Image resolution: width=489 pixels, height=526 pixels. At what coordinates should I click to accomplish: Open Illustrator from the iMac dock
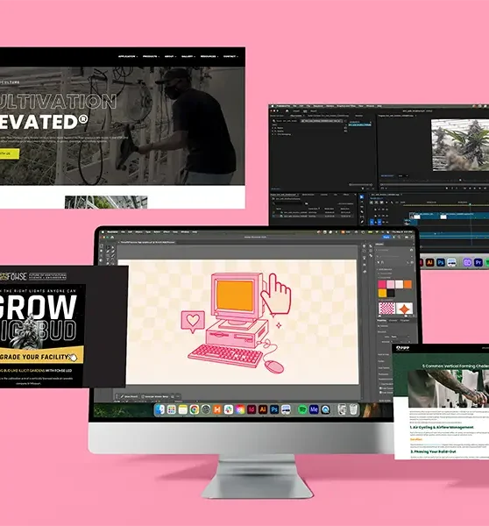pyautogui.click(x=263, y=409)
